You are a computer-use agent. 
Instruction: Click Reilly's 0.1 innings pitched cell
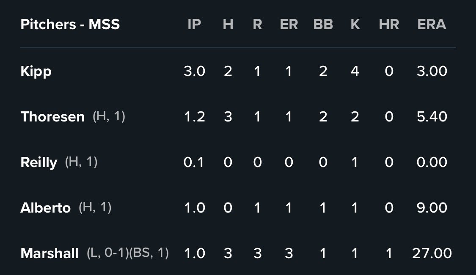click(x=194, y=162)
